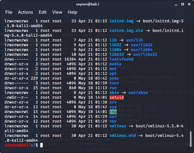Screen dimensions: 194x153
Task: Click the usr/lib32 link target
Action: [x=142, y=45]
